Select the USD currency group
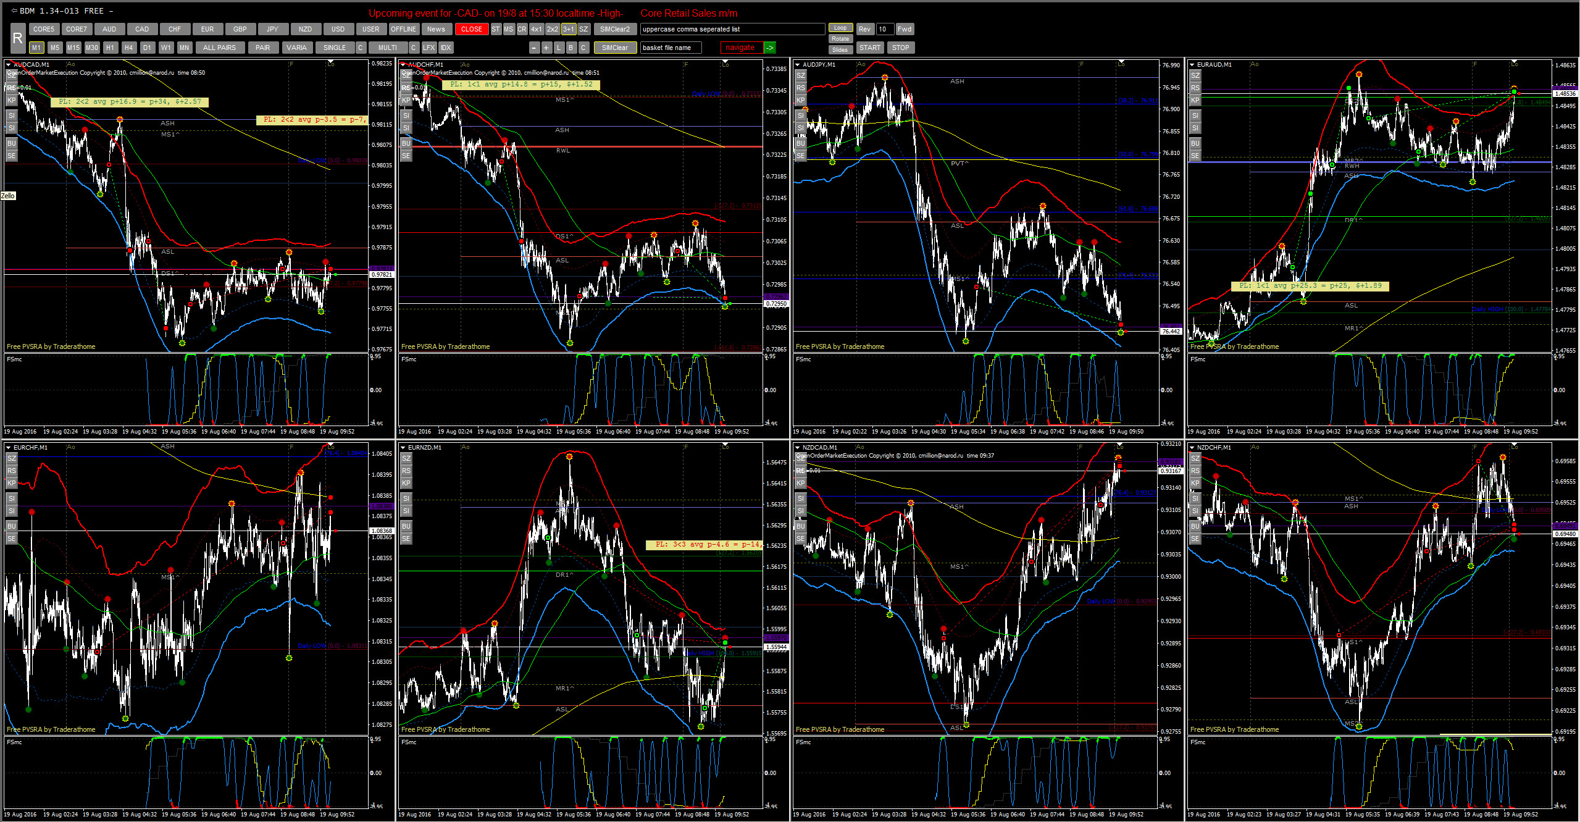 point(338,29)
